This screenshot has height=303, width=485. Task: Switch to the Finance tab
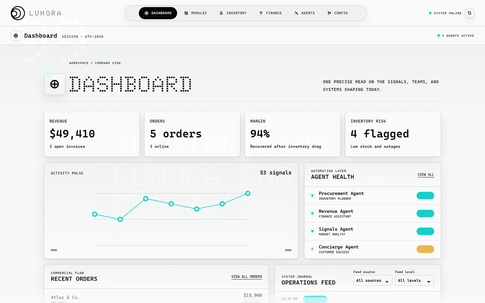[x=271, y=13]
